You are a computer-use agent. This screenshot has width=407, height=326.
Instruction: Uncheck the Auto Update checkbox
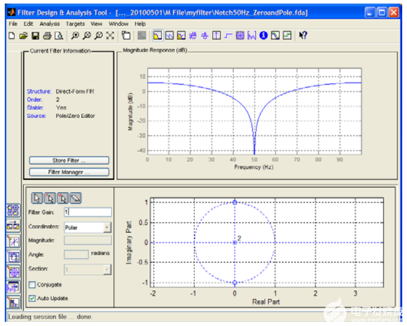(x=32, y=298)
